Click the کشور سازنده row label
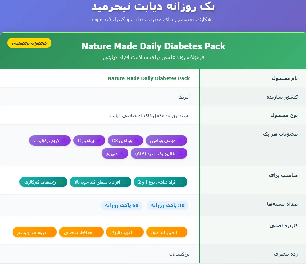The image size is (306, 264). coord(282,97)
